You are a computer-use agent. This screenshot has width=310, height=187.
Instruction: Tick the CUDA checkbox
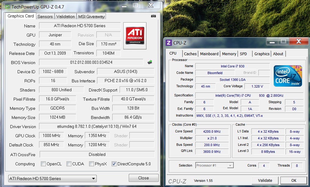pyautogui.click(x=69, y=164)
